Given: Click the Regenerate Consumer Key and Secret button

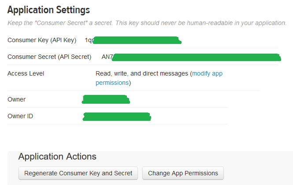Looking at the screenshot, I should click(x=78, y=173).
